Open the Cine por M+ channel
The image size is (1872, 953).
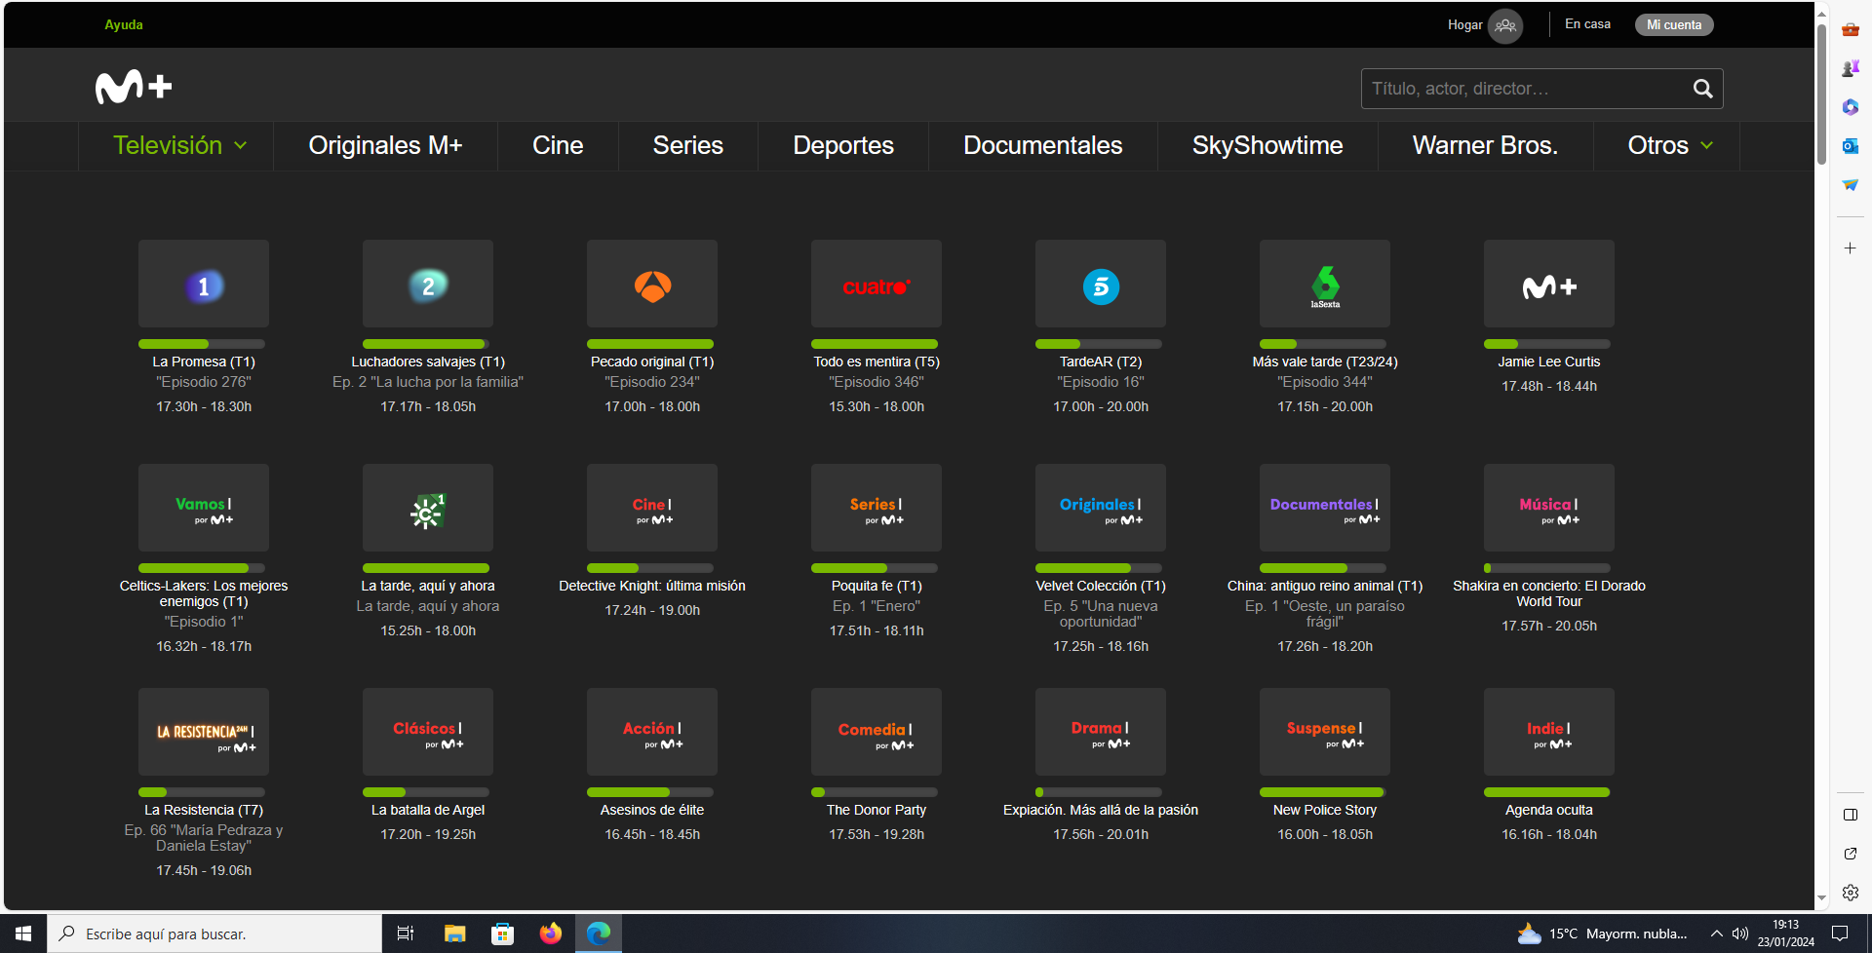point(652,508)
